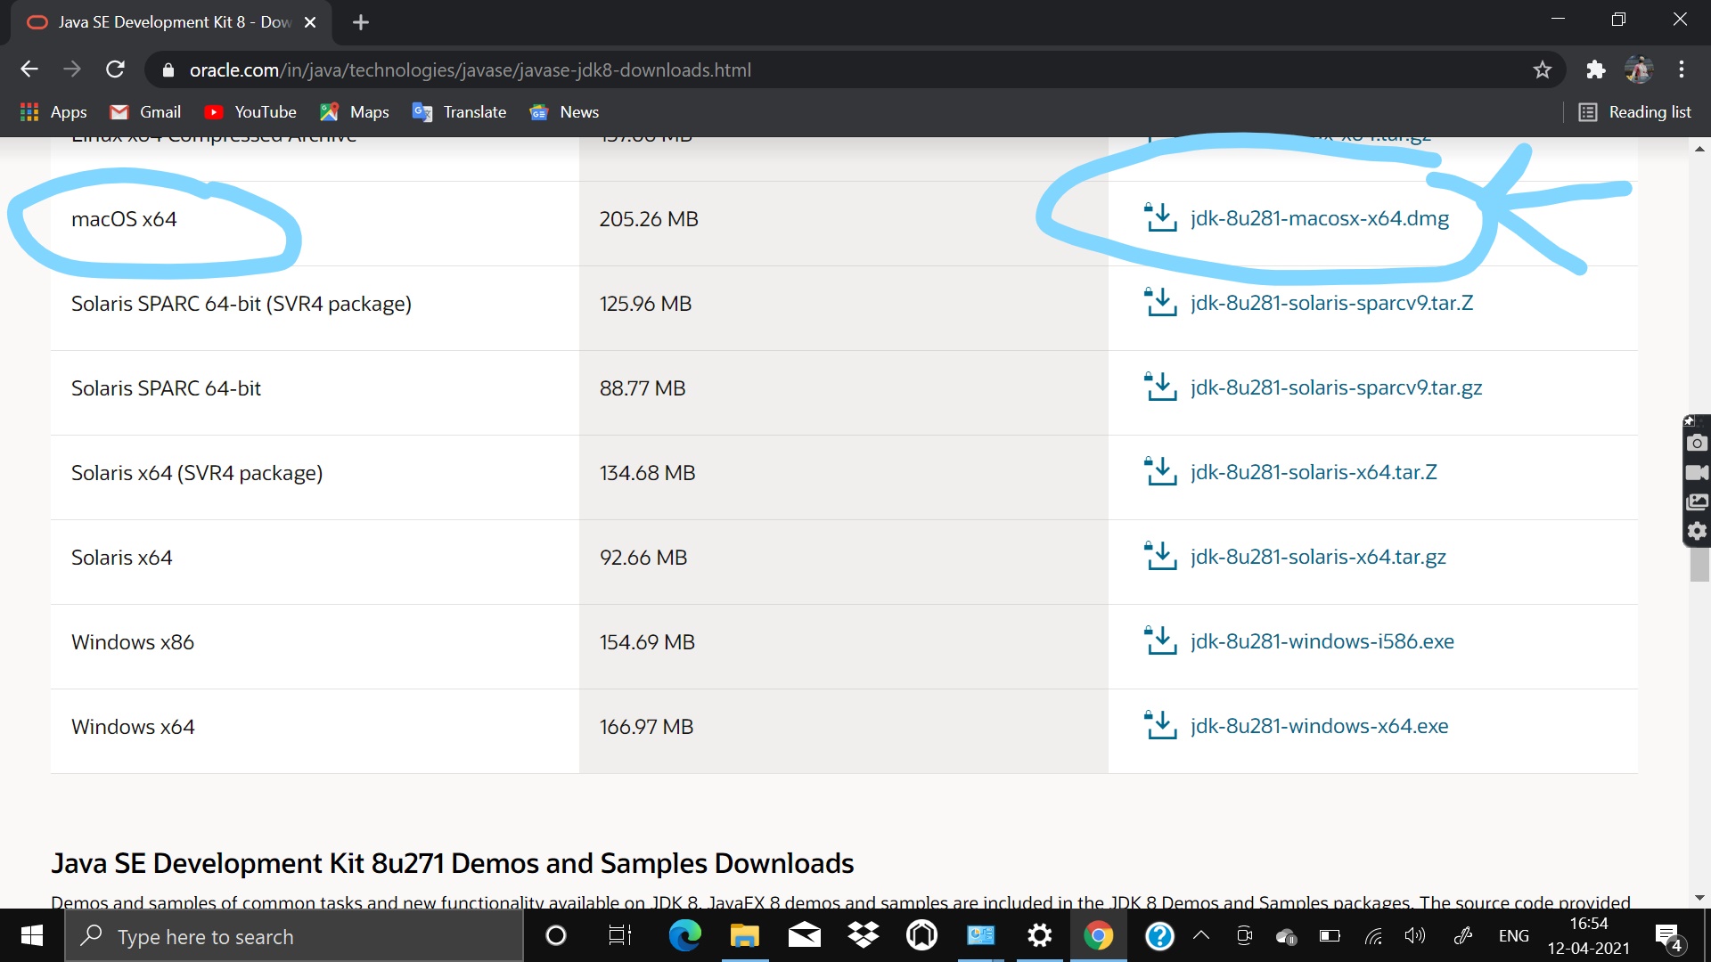Open the volume control in tray

[1414, 935]
